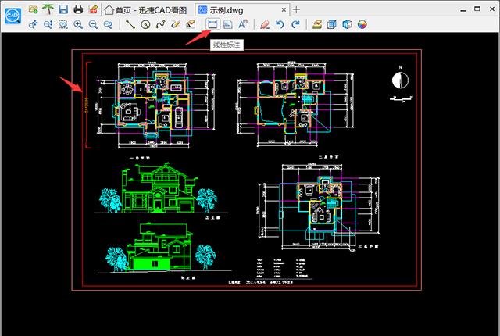
Task: Select the polyline curve tool
Action: point(161,25)
